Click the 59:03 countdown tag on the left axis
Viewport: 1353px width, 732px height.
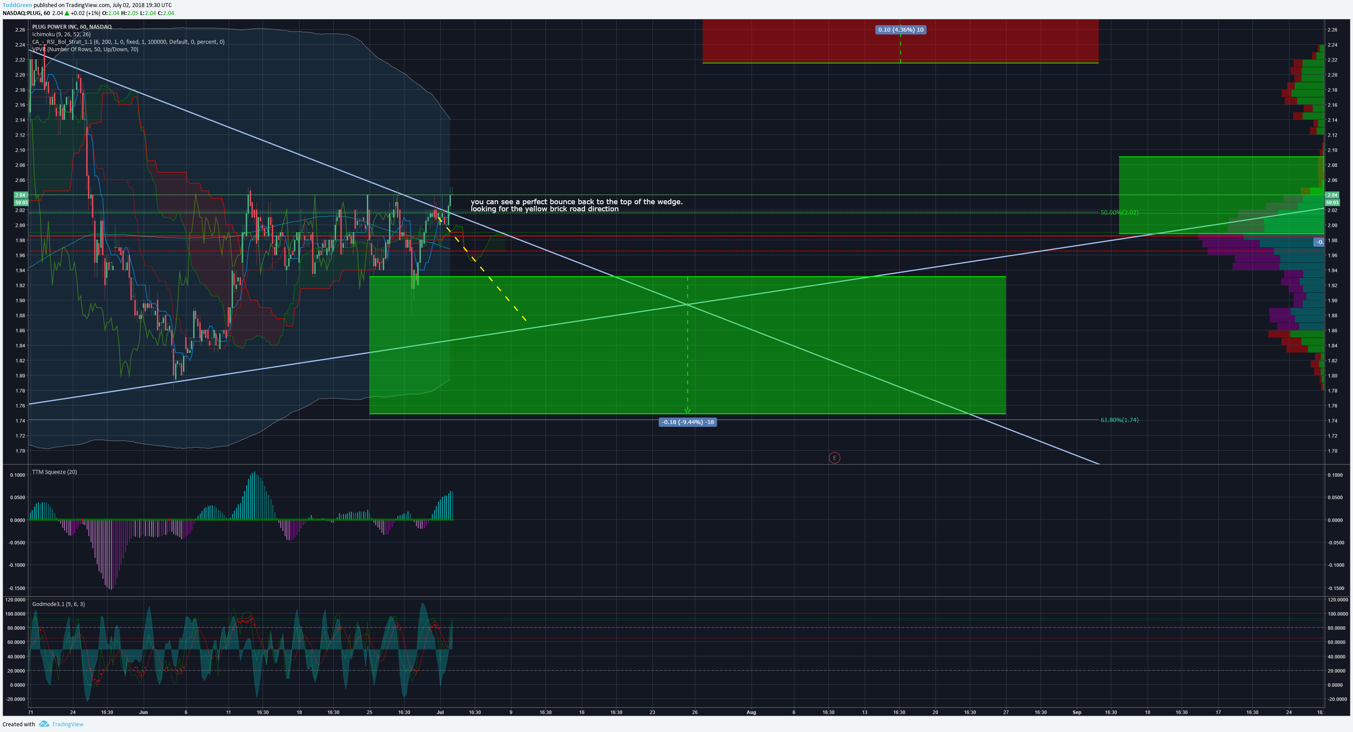click(21, 203)
